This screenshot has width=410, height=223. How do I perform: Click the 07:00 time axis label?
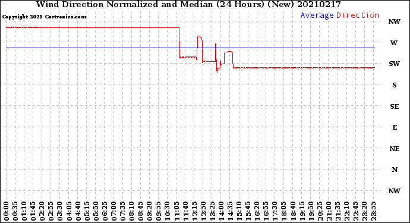point(113,211)
